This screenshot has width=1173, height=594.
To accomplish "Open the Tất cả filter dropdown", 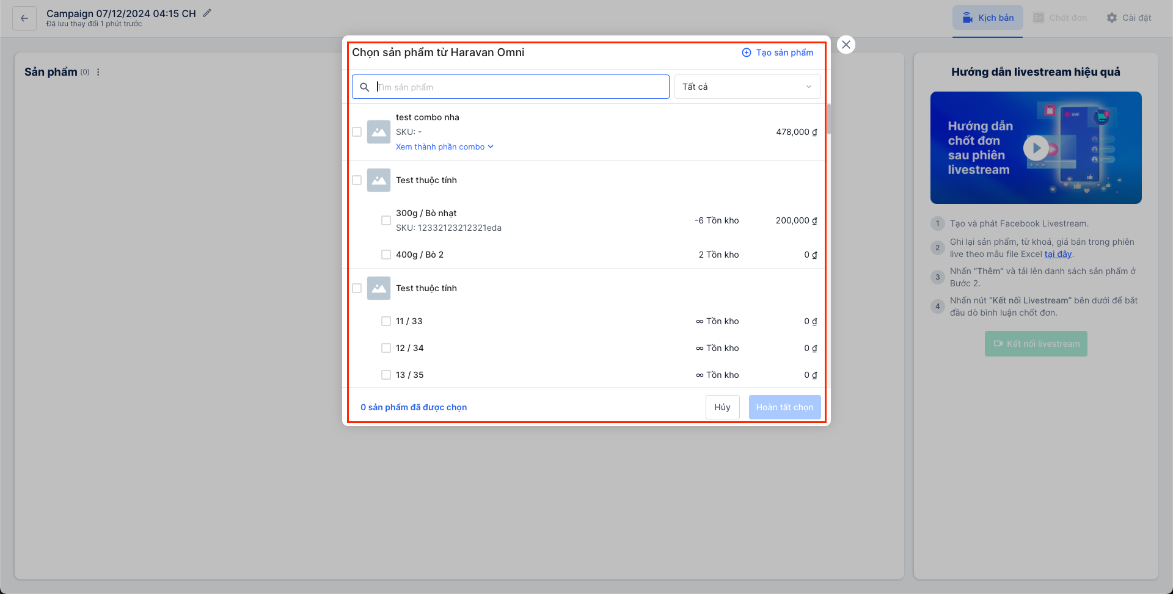I will tap(747, 87).
